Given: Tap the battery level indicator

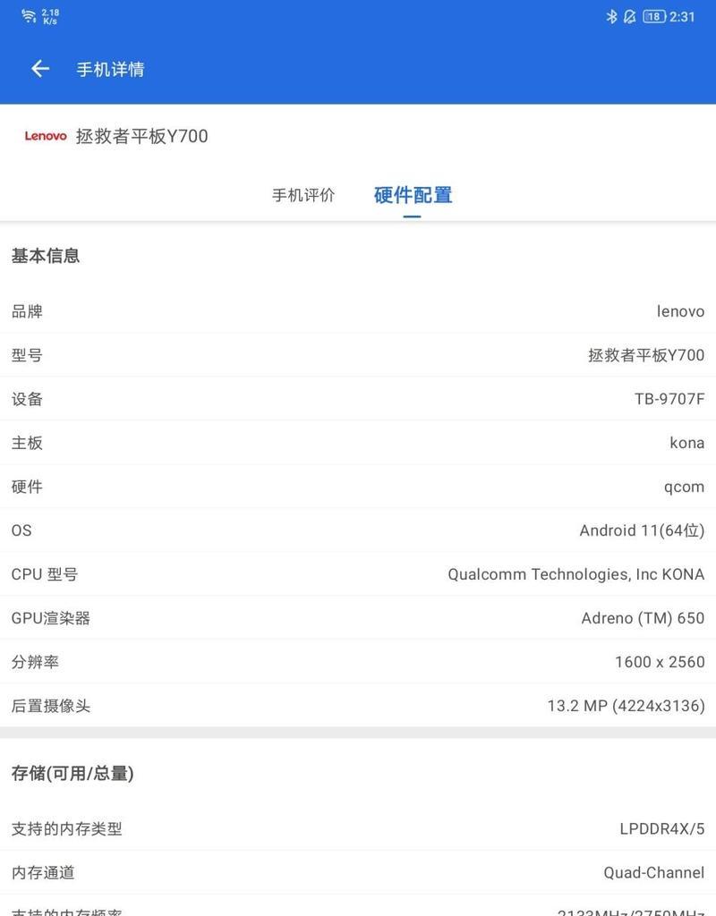Looking at the screenshot, I should [x=654, y=16].
